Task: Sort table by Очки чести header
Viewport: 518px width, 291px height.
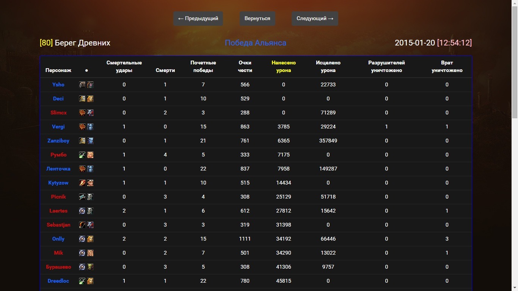Action: point(245,66)
